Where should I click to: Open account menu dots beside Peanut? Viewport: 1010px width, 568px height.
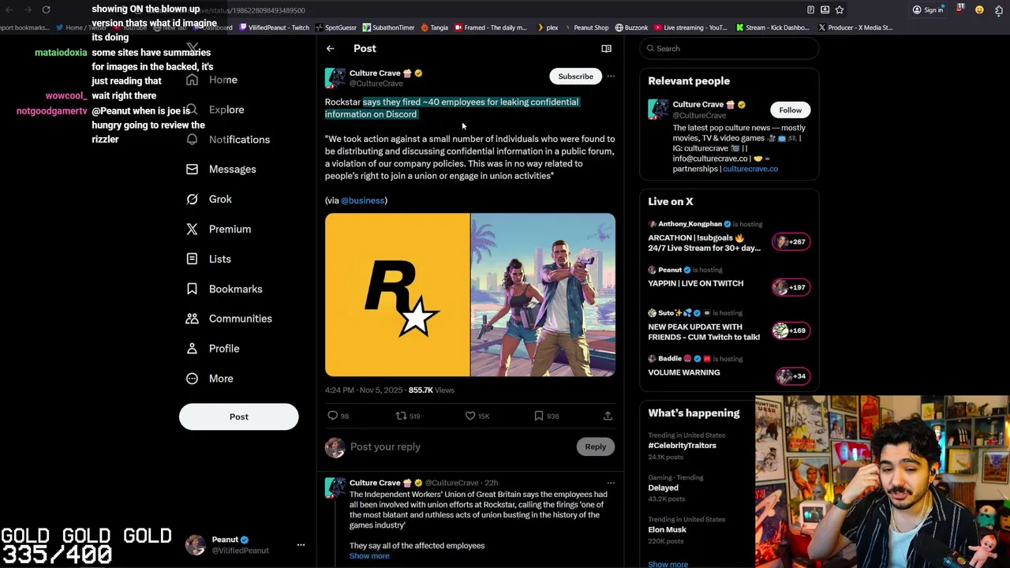tap(301, 545)
